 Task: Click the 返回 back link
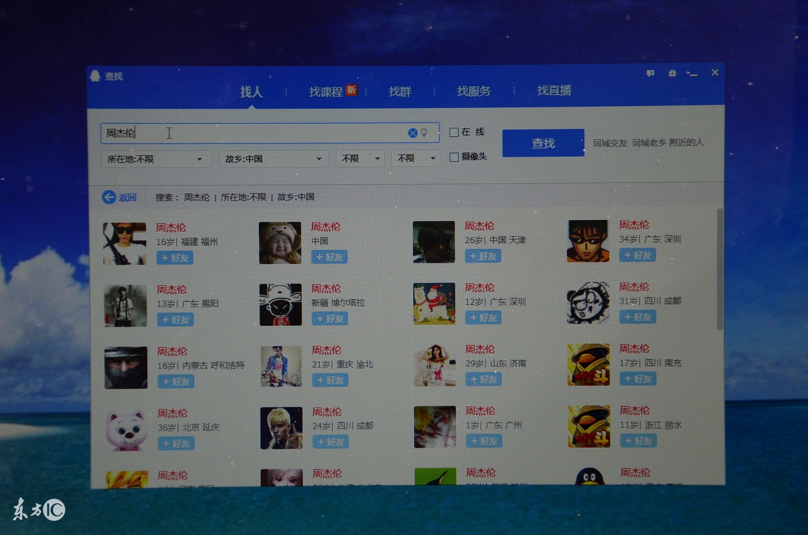tap(128, 198)
